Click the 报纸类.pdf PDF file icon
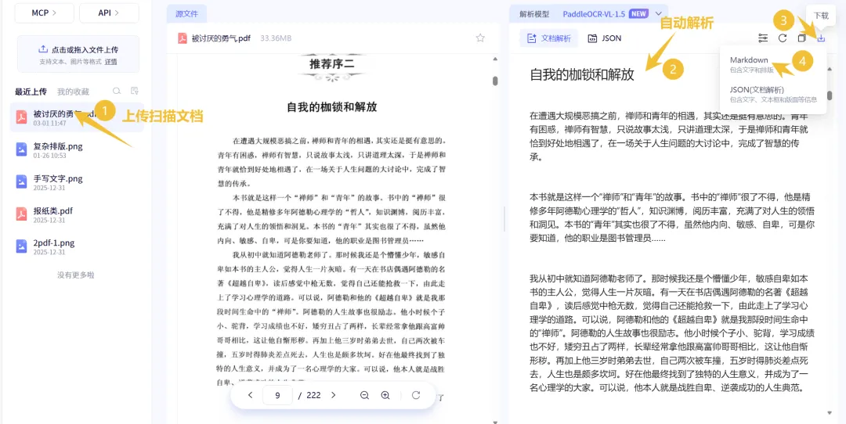This screenshot has height=424, width=846. pyautogui.click(x=22, y=214)
